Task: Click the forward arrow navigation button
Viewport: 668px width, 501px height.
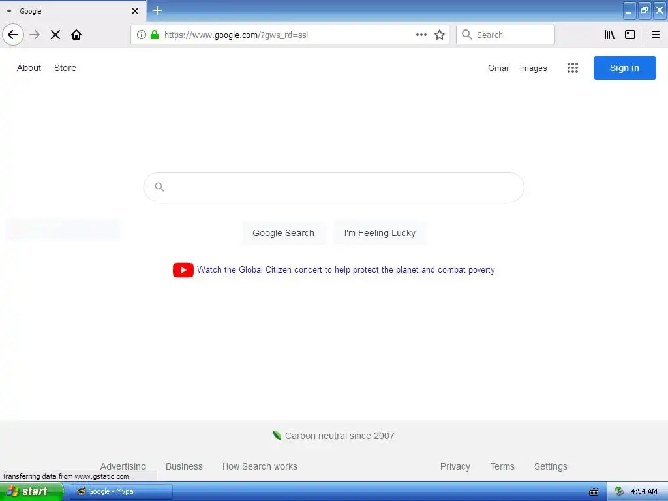Action: (35, 35)
